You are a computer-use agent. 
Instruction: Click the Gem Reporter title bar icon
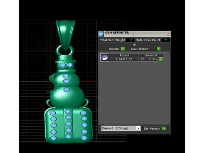point(101,34)
